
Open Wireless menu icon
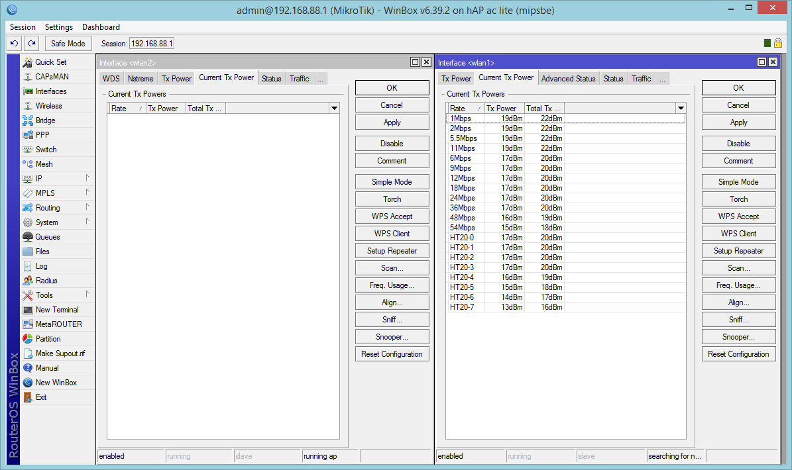point(28,106)
